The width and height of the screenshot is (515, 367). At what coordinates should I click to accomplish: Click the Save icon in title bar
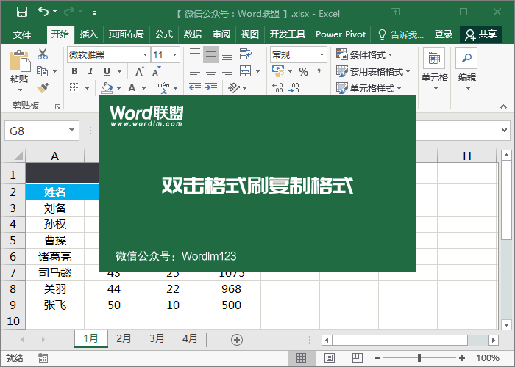click(21, 12)
